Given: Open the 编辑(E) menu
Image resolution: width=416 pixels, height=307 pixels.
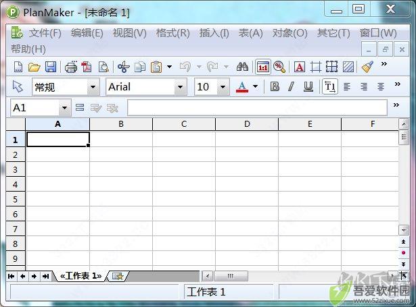Looking at the screenshot, I should point(87,33).
